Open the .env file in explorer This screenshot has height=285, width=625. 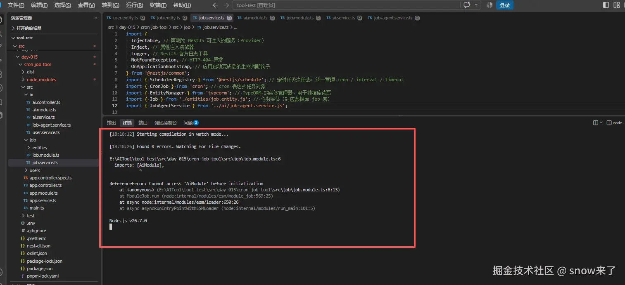click(31, 223)
